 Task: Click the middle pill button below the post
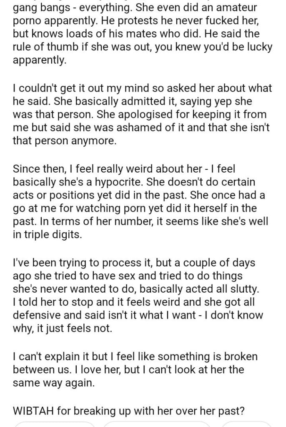[156, 424]
